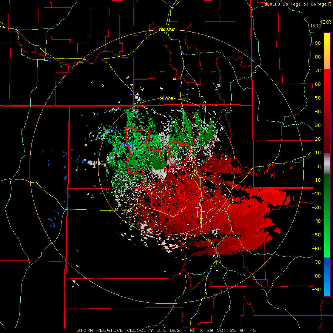Click the "50 NMI" range ring label
333x333 pixels.
point(166,98)
